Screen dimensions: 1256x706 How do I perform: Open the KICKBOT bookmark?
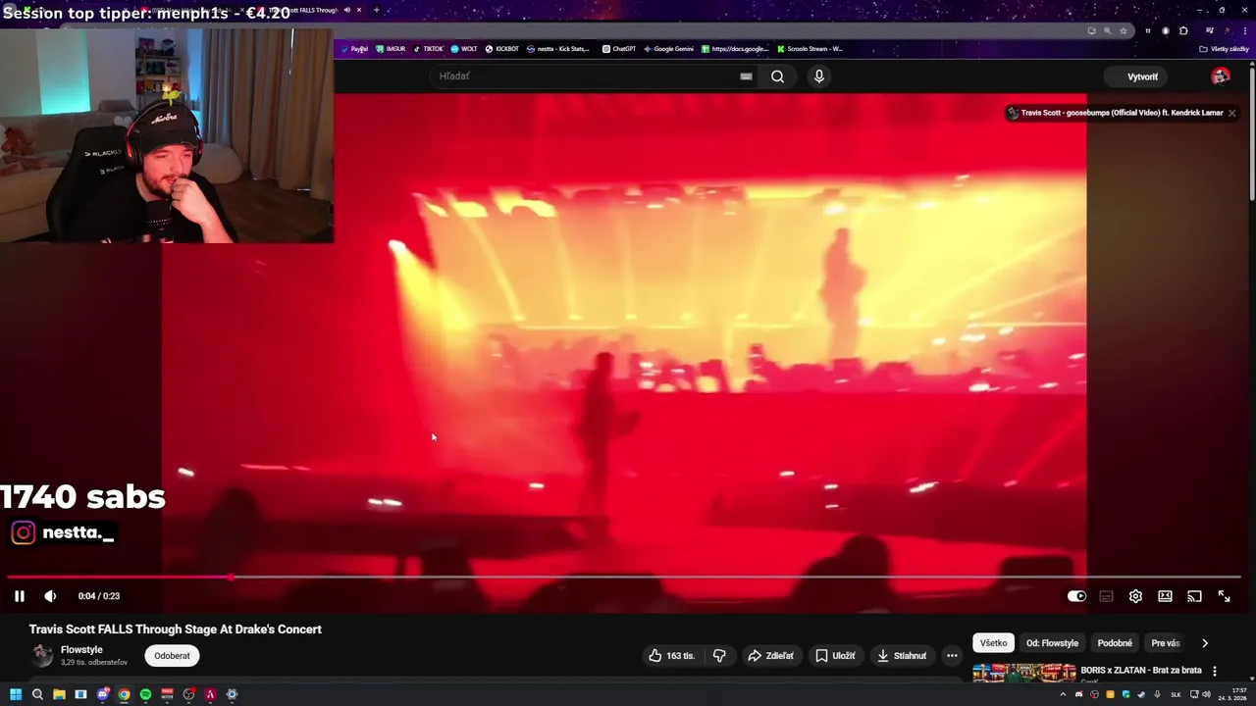coord(501,48)
